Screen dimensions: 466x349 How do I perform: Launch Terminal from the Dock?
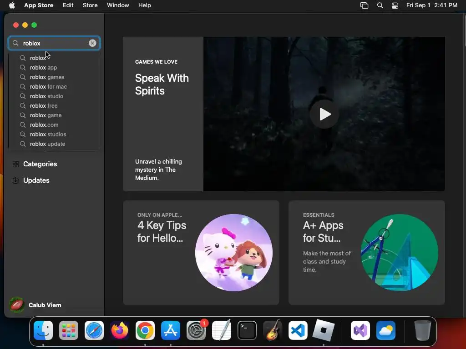coord(247,330)
